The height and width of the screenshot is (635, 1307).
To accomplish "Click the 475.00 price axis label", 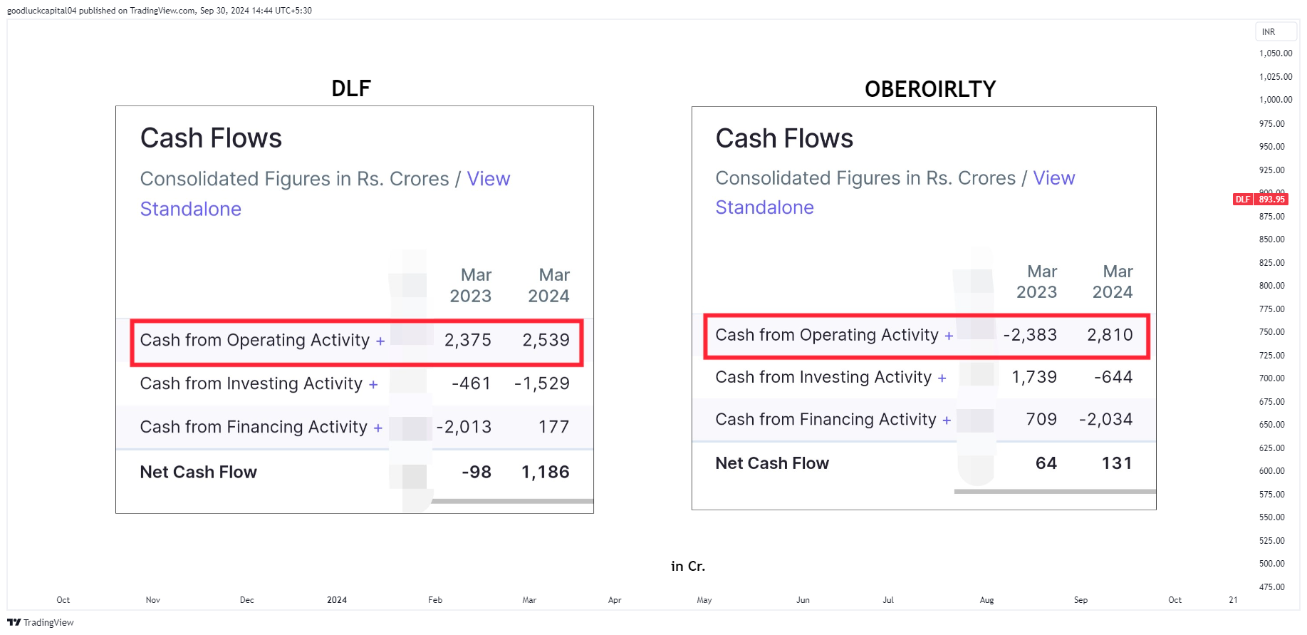I will tap(1271, 587).
